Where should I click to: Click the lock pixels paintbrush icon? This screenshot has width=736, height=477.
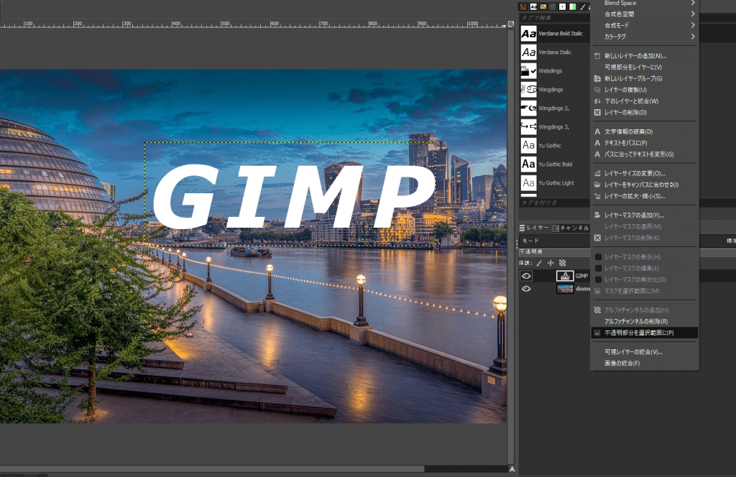pyautogui.click(x=539, y=263)
